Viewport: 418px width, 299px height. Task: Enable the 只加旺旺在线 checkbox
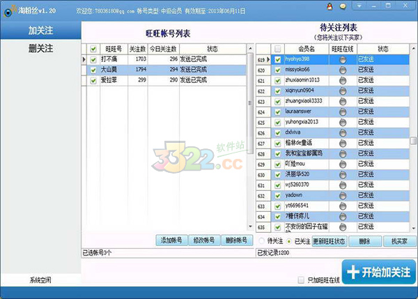(x=301, y=280)
